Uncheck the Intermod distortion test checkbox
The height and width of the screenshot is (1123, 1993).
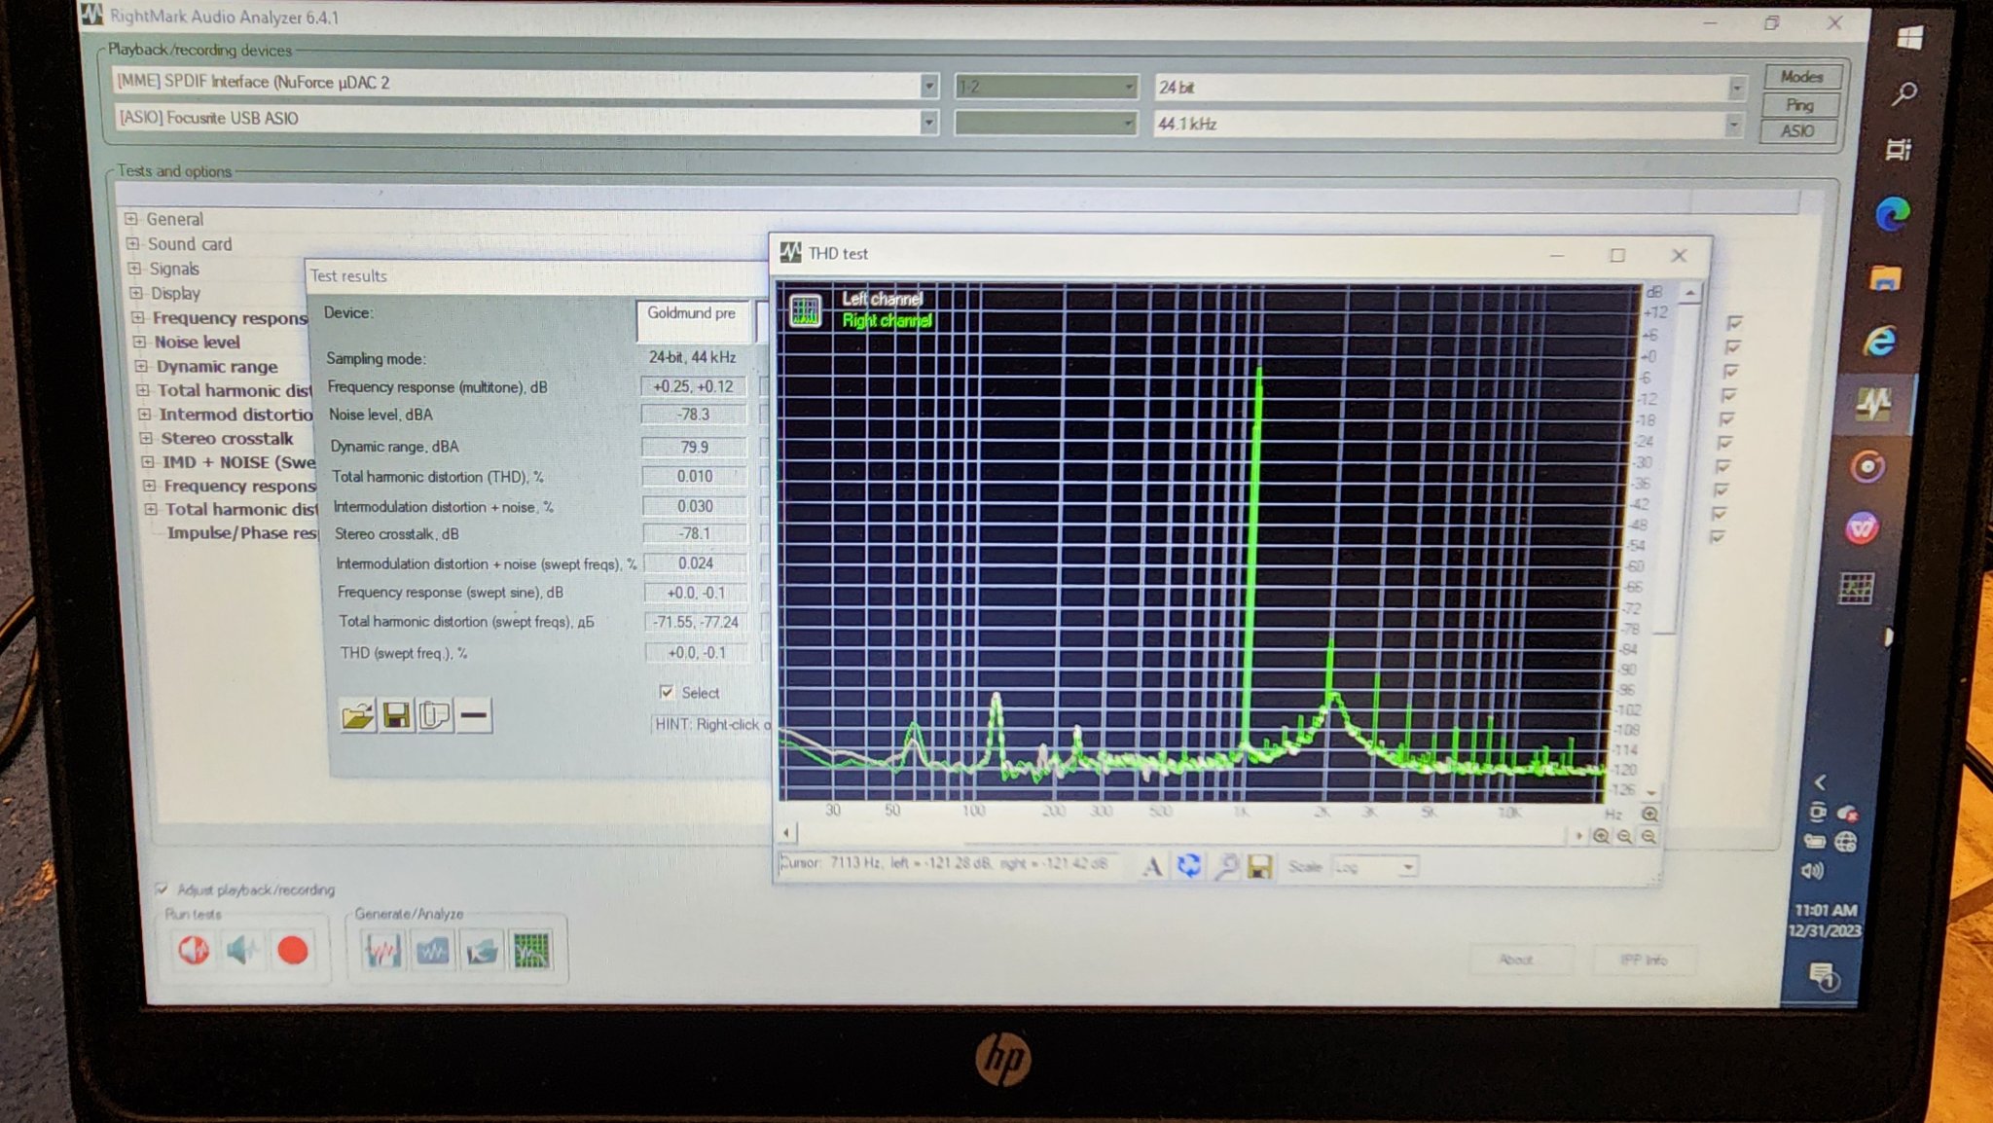(x=1726, y=418)
